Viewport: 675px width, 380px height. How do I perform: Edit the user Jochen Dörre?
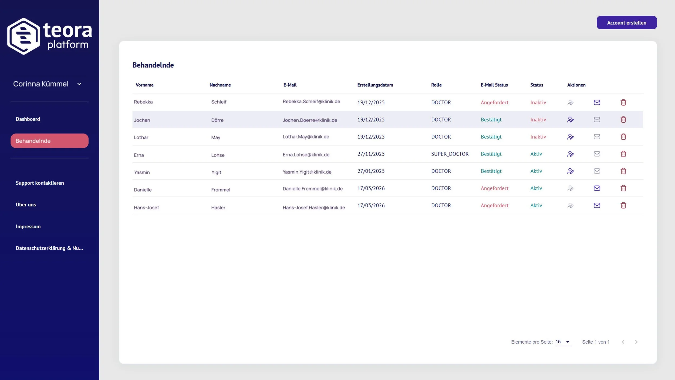[570, 119]
